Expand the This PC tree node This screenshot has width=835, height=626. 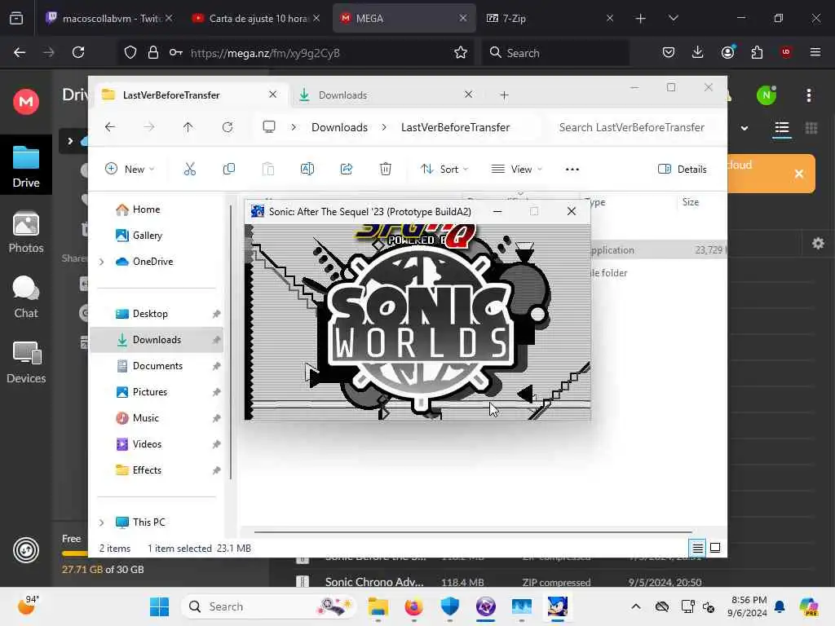coord(102,522)
